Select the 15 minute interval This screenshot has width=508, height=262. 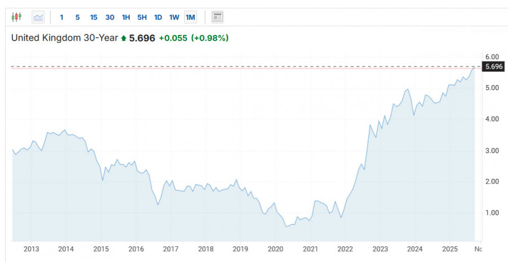click(94, 17)
